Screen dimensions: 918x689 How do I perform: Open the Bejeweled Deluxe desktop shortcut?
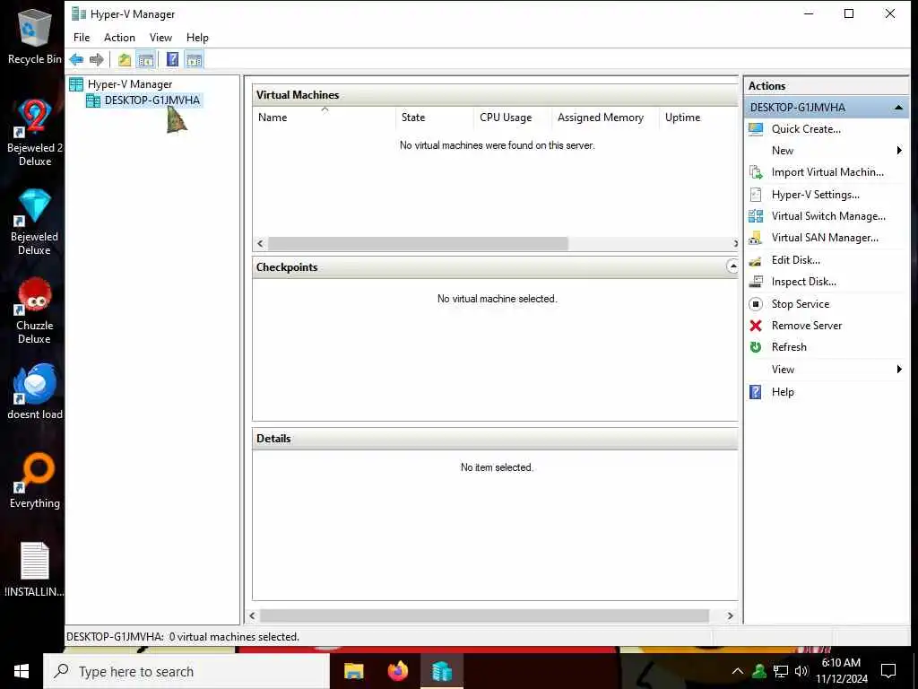pos(35,222)
